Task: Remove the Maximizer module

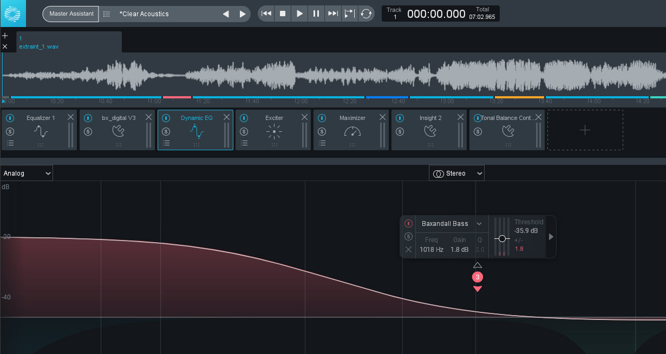Action: (x=383, y=117)
